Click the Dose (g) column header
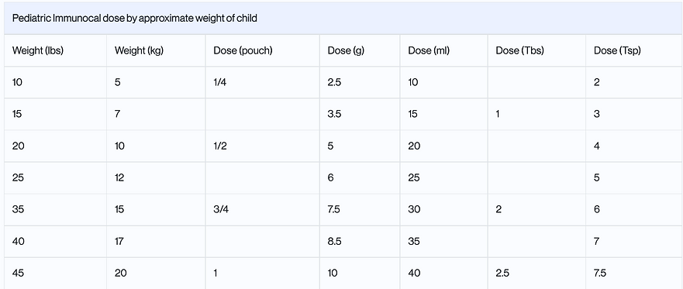683x289 pixels. [346, 50]
